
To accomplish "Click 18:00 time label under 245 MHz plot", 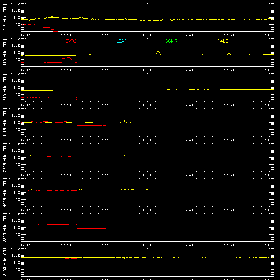I will point(269,35).
